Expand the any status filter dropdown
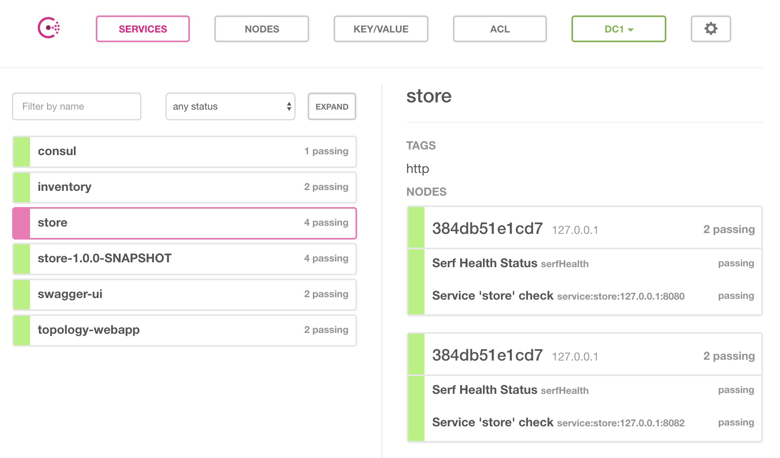This screenshot has width=780, height=458. tap(229, 106)
